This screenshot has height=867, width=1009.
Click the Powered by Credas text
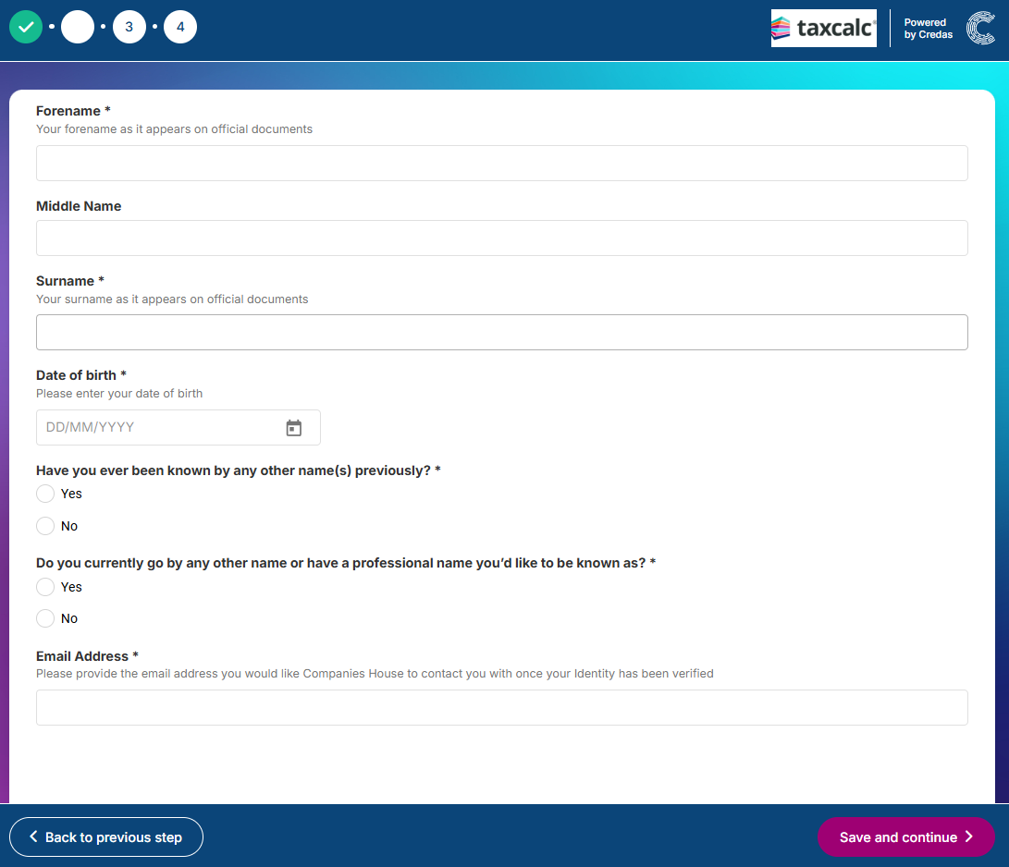[928, 29]
